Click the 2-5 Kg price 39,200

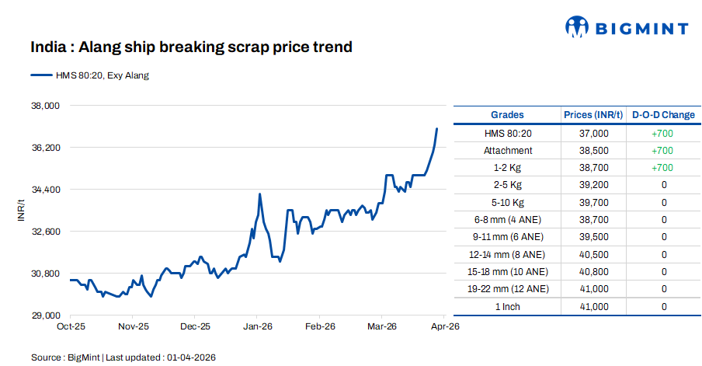click(x=593, y=185)
